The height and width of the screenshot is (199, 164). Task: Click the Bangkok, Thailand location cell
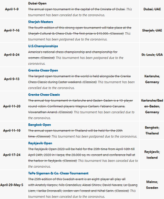[x=152, y=130]
